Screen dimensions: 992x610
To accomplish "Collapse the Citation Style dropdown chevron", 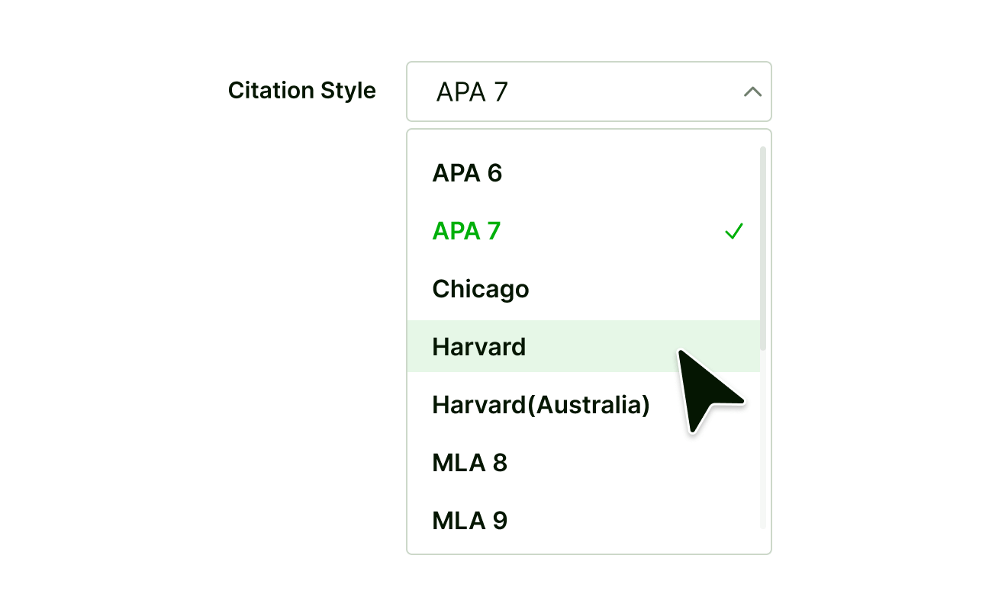I will click(x=752, y=92).
